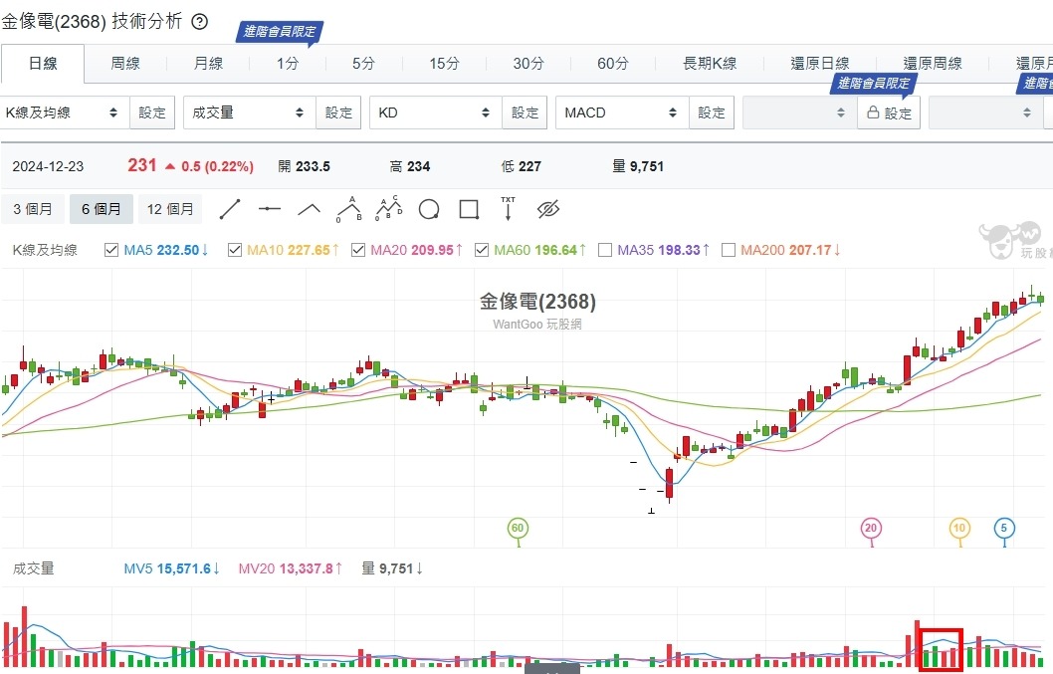Enable the MA35 moving average checkbox
Viewport: 1053px width, 674px height.
(x=605, y=250)
